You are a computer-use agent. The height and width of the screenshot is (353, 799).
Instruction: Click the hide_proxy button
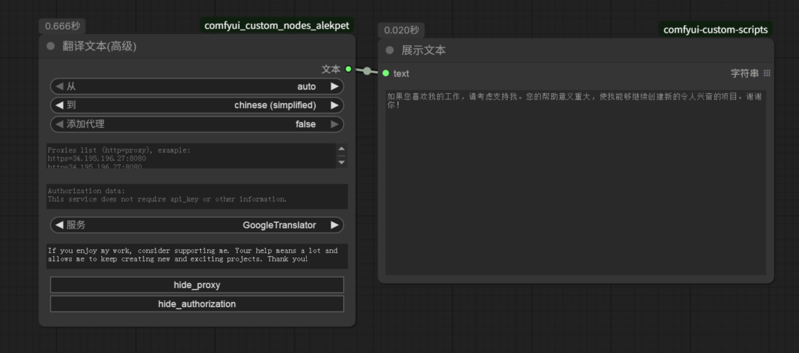click(x=196, y=285)
